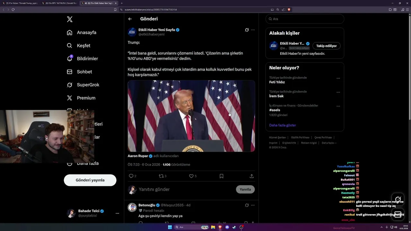Open Steam from taskbar
Image resolution: width=411 pixels, height=231 pixels.
click(234, 227)
